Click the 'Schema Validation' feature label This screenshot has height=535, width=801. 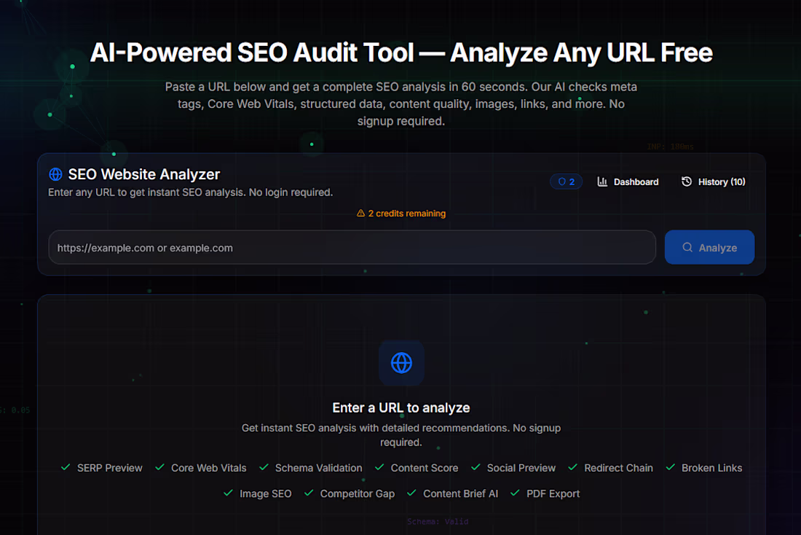click(318, 468)
